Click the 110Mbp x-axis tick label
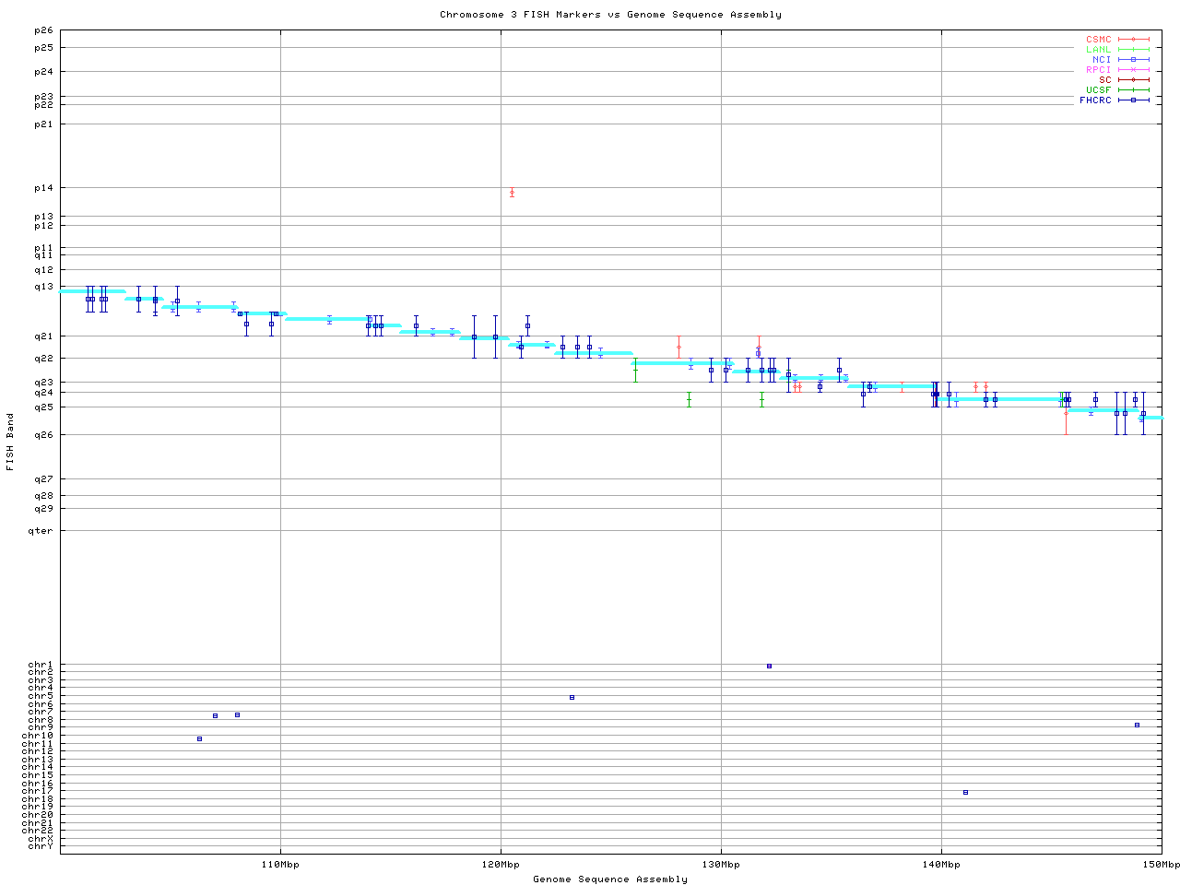 point(280,865)
